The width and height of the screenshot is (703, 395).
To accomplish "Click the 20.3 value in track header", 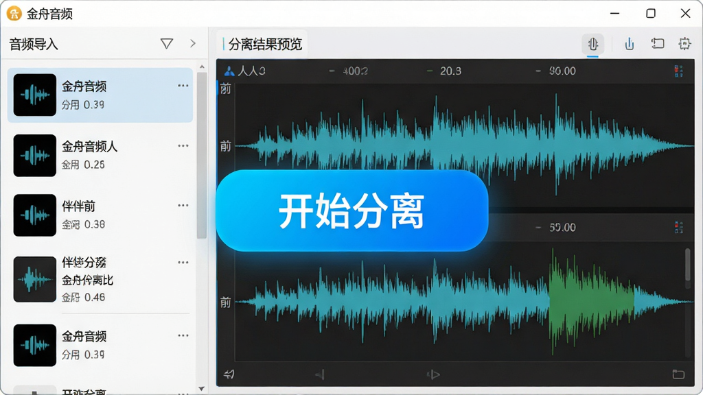I will point(450,71).
